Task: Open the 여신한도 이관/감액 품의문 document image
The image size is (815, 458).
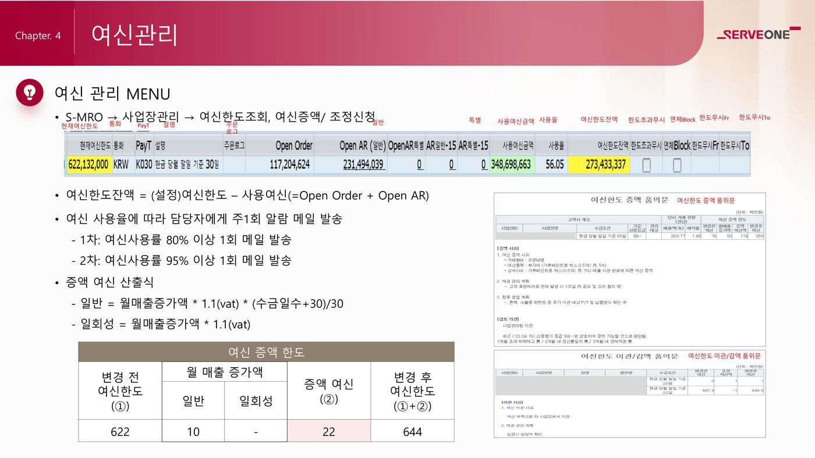Action: [629, 393]
